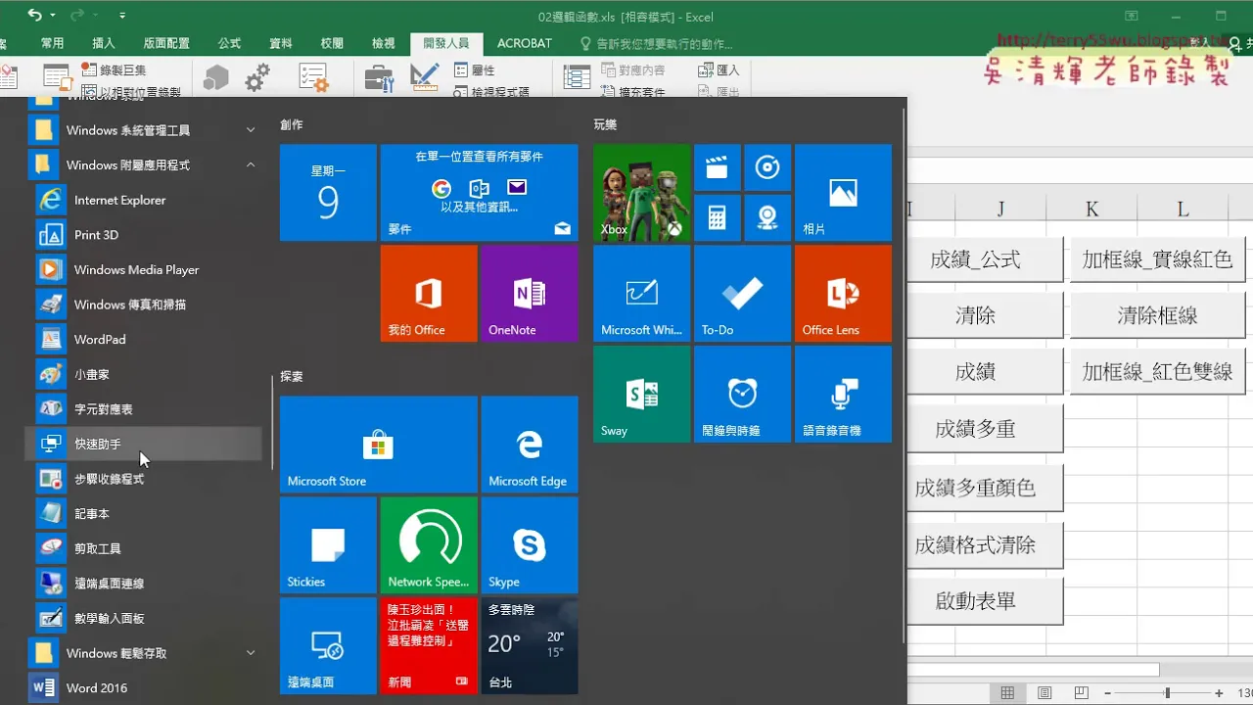
Task: Open the Sway tile
Action: (x=641, y=395)
